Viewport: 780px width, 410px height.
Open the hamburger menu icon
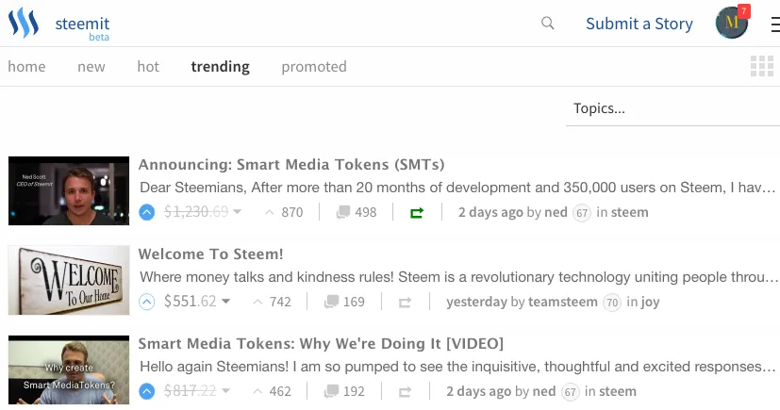tap(775, 25)
